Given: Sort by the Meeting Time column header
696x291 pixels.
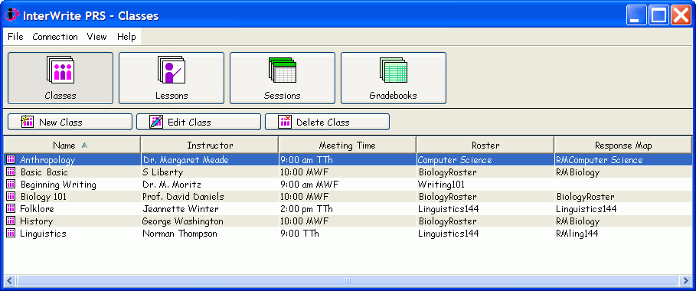Looking at the screenshot, I should point(347,145).
